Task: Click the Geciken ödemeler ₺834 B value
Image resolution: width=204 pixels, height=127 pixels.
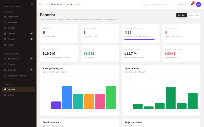Action: [x=170, y=53]
